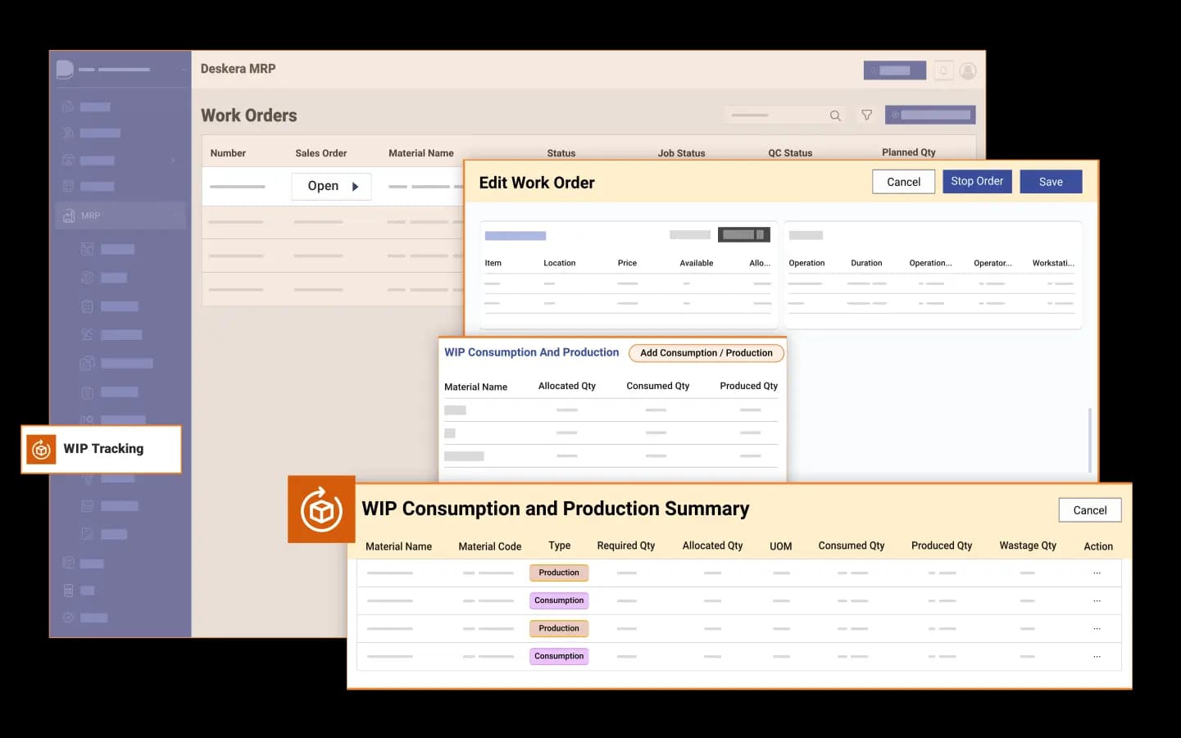1181x738 pixels.
Task: Open the first summary row action menu
Action: tap(1097, 573)
